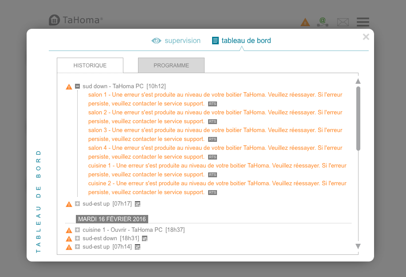Open the orange warning alerts icon in header
Image resolution: width=406 pixels, height=277 pixels.
coord(305,22)
